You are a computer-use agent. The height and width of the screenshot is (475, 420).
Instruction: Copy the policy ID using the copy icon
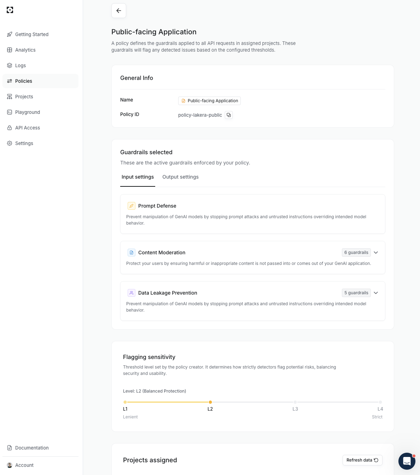(229, 115)
